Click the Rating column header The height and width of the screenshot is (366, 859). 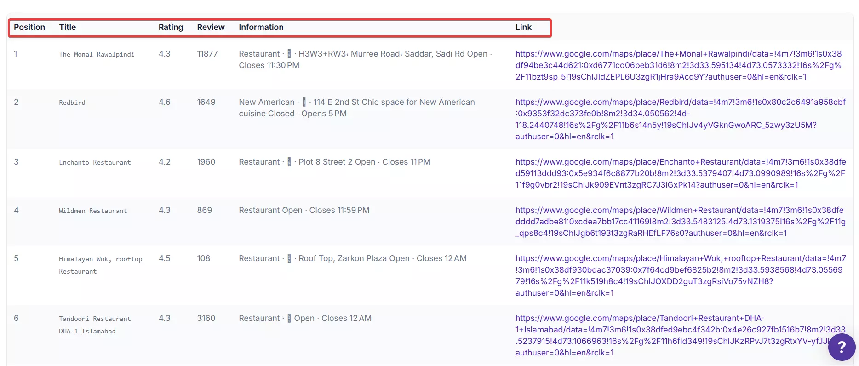coord(171,27)
